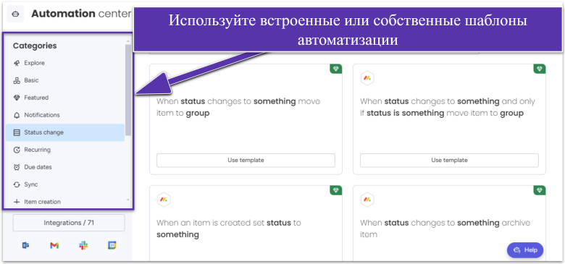This screenshot has width=565, height=264.
Task: Click the Due dates alarm icon
Action: point(17,167)
